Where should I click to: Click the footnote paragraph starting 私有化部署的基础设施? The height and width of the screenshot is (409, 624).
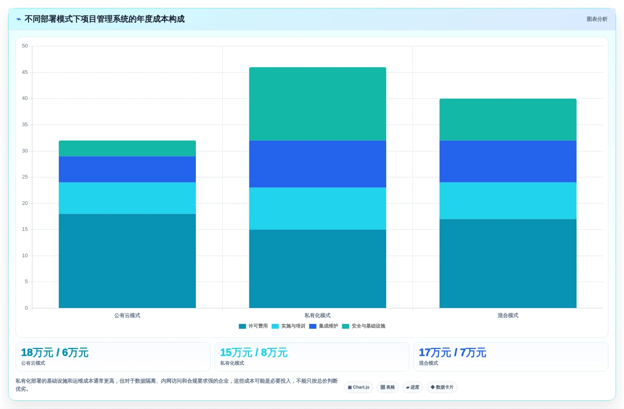[177, 385]
